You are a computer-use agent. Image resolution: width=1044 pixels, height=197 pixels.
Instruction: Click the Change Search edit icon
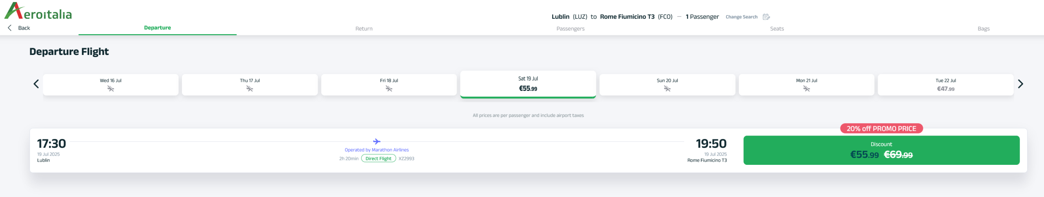point(766,17)
